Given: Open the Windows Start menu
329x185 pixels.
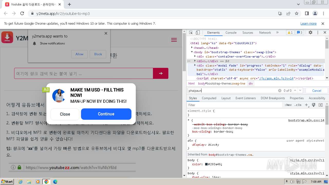Looking at the screenshot, I should (x=7, y=181).
